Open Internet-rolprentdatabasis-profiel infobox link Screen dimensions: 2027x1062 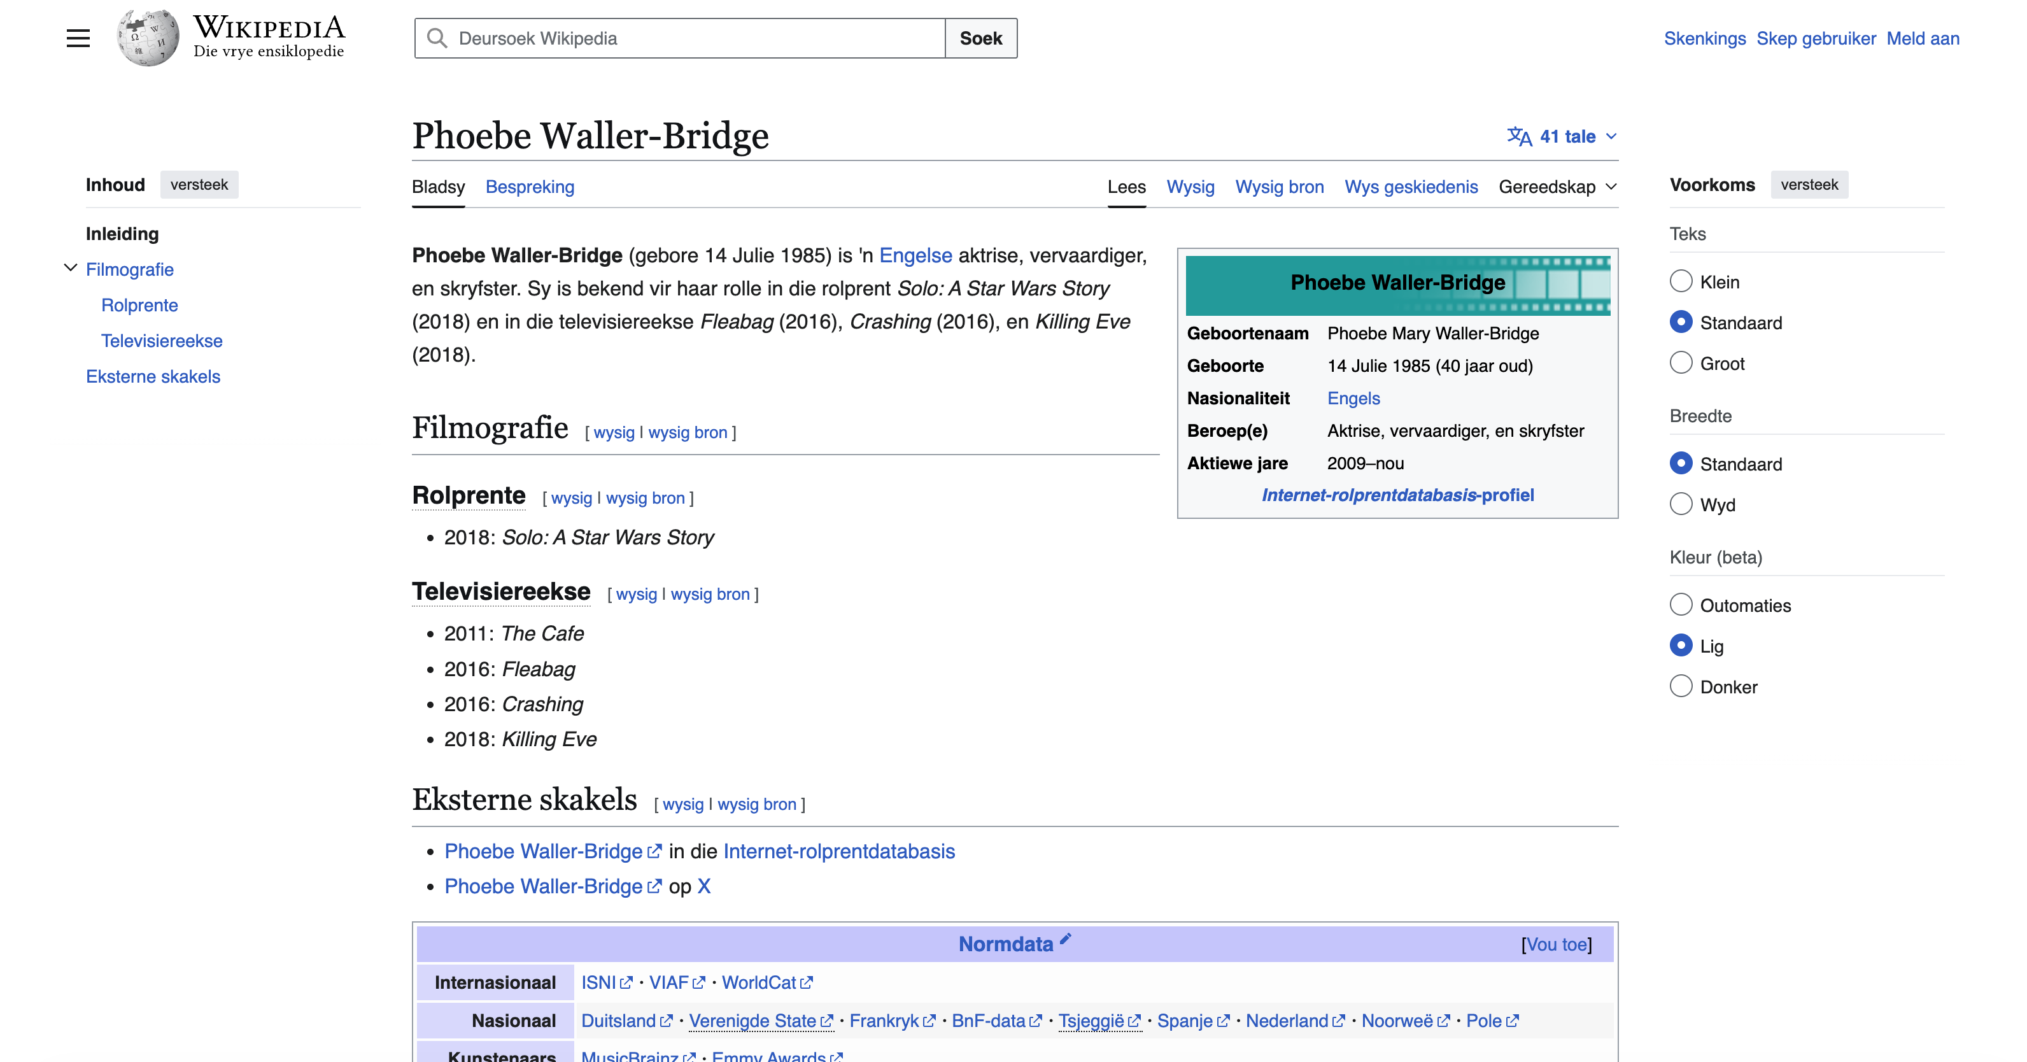pos(1397,495)
